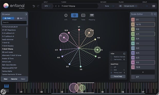Toggle plugin visibility eye icon
Viewport: 159px width, 95px height.
click(120, 6)
